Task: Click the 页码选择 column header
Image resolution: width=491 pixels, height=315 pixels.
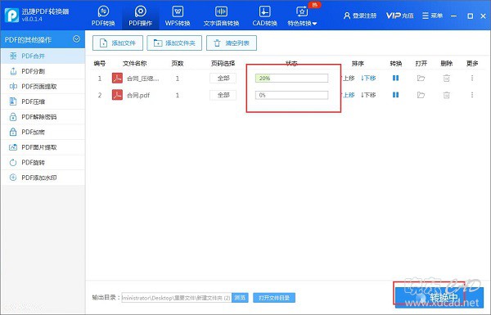Action: [x=223, y=64]
